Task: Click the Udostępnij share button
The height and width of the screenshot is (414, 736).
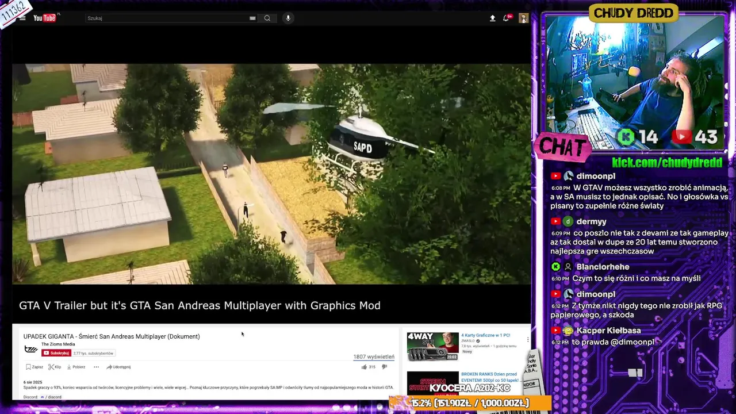Action: (118, 367)
